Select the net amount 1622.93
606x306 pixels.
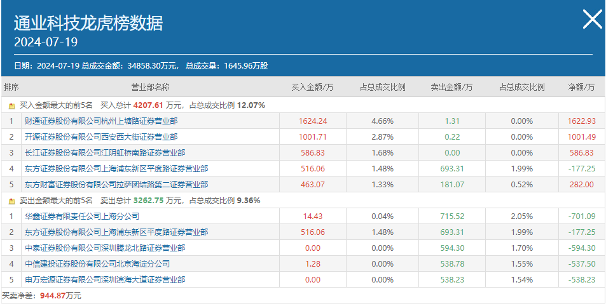pyautogui.click(x=581, y=121)
